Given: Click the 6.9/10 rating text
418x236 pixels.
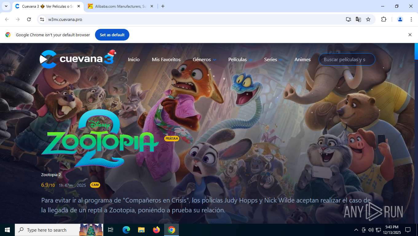Looking at the screenshot, I should tap(48, 185).
